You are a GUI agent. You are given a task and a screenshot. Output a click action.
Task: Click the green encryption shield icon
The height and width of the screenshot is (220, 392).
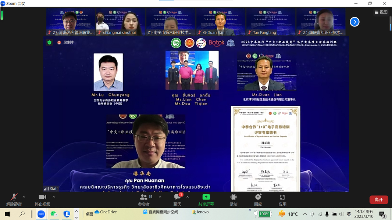coord(49,42)
